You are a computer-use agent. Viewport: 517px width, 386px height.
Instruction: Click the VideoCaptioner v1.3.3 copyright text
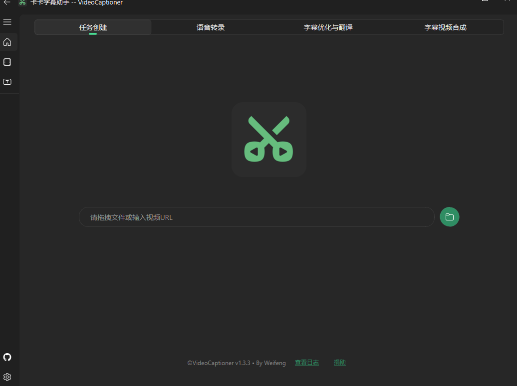pyautogui.click(x=237, y=363)
